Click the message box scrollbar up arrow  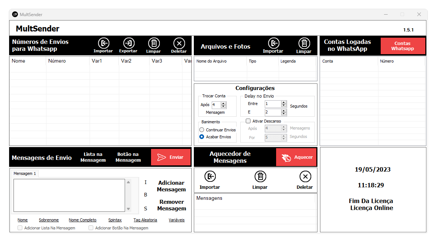(128, 182)
